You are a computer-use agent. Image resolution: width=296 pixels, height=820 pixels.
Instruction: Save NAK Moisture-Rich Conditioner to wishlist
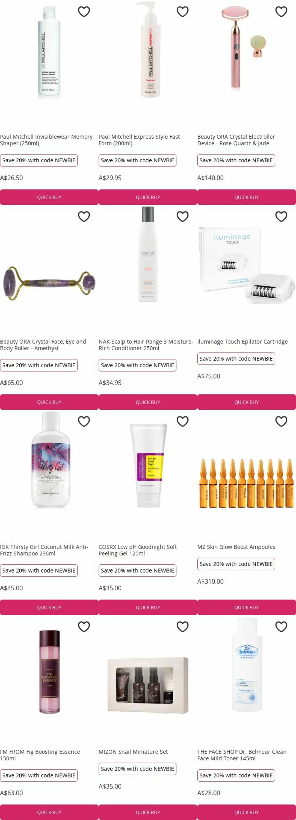click(182, 216)
